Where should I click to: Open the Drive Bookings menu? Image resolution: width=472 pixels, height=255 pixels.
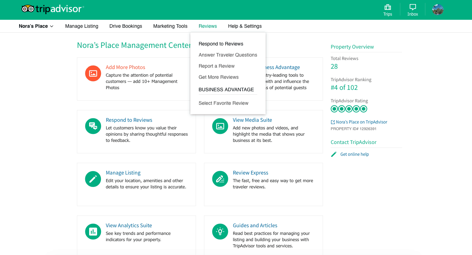[126, 26]
